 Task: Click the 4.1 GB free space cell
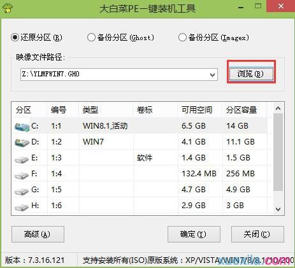(194, 142)
